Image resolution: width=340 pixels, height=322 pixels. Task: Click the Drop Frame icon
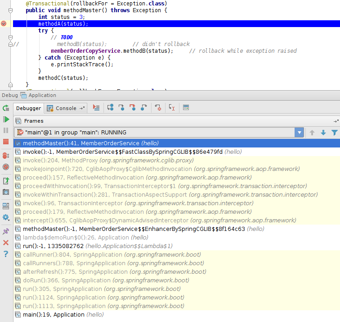pos(158,107)
